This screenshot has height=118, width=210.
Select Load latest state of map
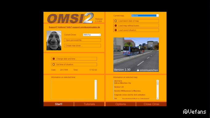[x=136, y=21]
